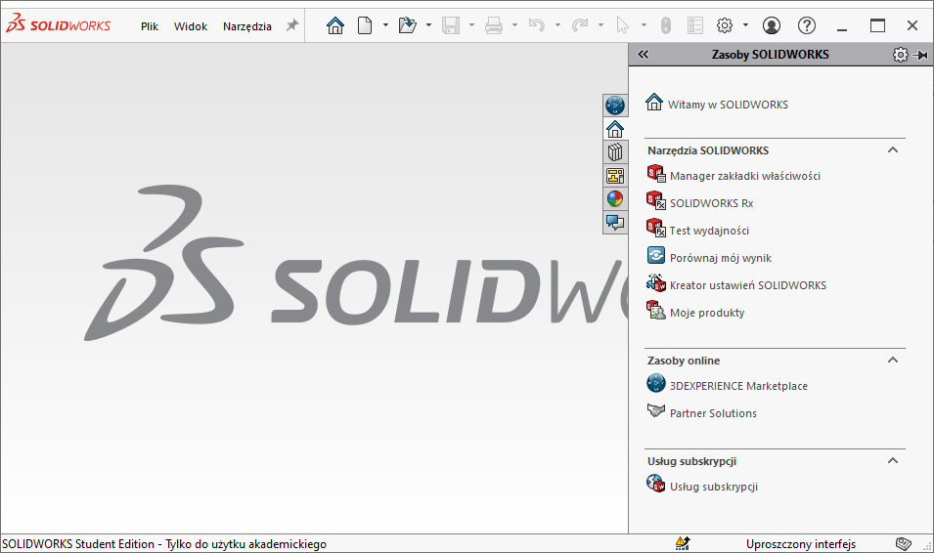Collapse the Narzędzia SOLIDWORKS section
934x553 pixels.
tap(892, 150)
